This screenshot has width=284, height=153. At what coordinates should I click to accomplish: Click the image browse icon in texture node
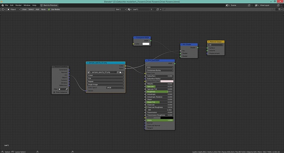89,72
